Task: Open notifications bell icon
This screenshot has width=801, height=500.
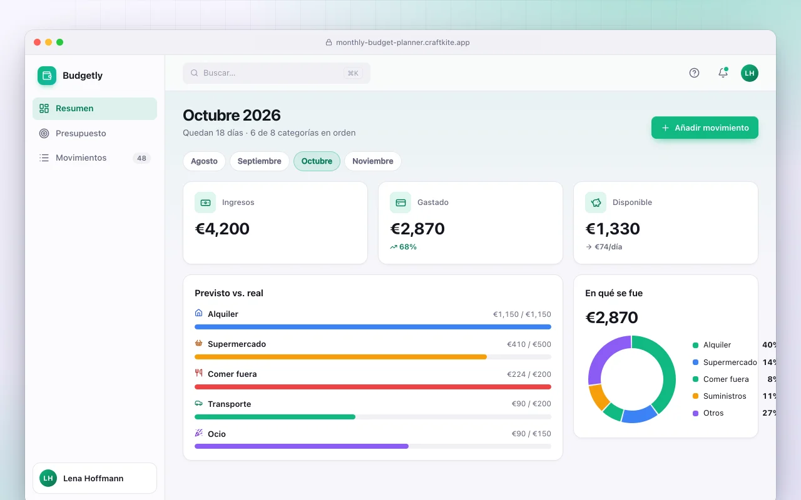Action: coord(723,72)
